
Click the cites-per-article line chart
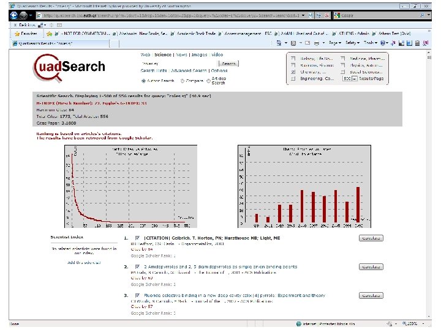point(131,186)
